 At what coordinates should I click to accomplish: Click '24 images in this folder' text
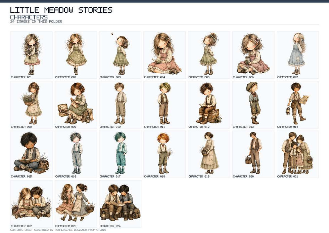click(x=36, y=22)
